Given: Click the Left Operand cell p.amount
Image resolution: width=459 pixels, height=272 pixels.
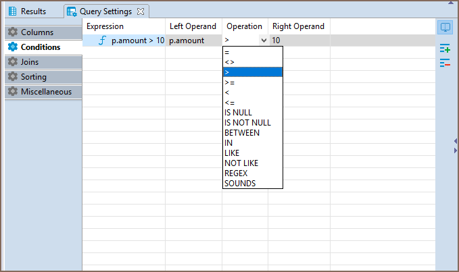Looking at the screenshot, I should (193, 40).
